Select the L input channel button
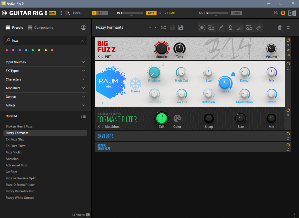299x218 pixels. point(94,13)
